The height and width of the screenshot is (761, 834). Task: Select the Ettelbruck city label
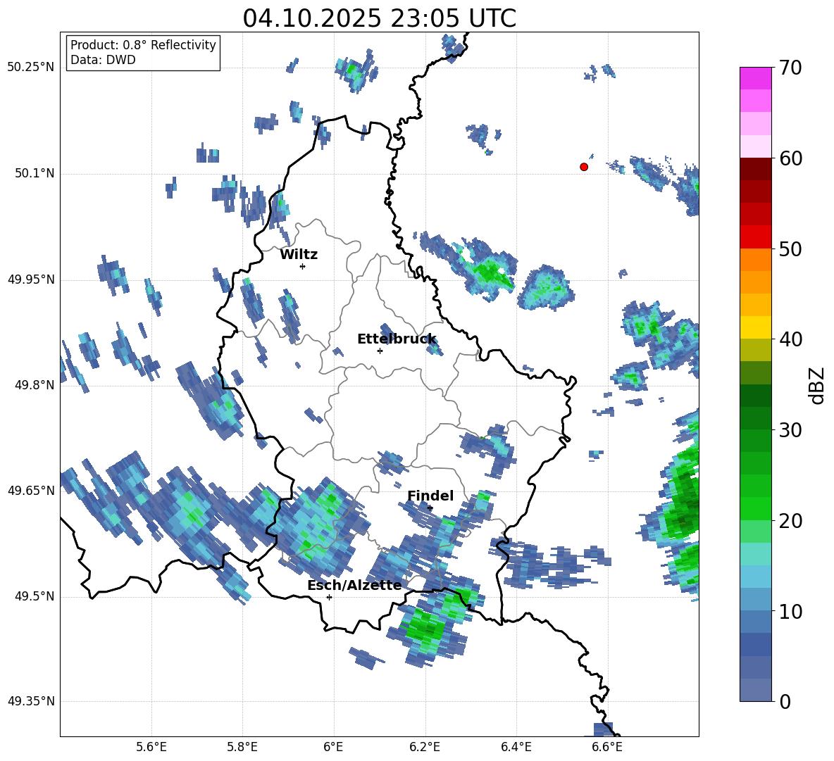(397, 339)
